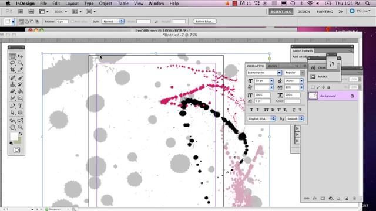The width and height of the screenshot is (376, 211).
Task: Select the 3D Object Rotate tool
Action: (12, 120)
